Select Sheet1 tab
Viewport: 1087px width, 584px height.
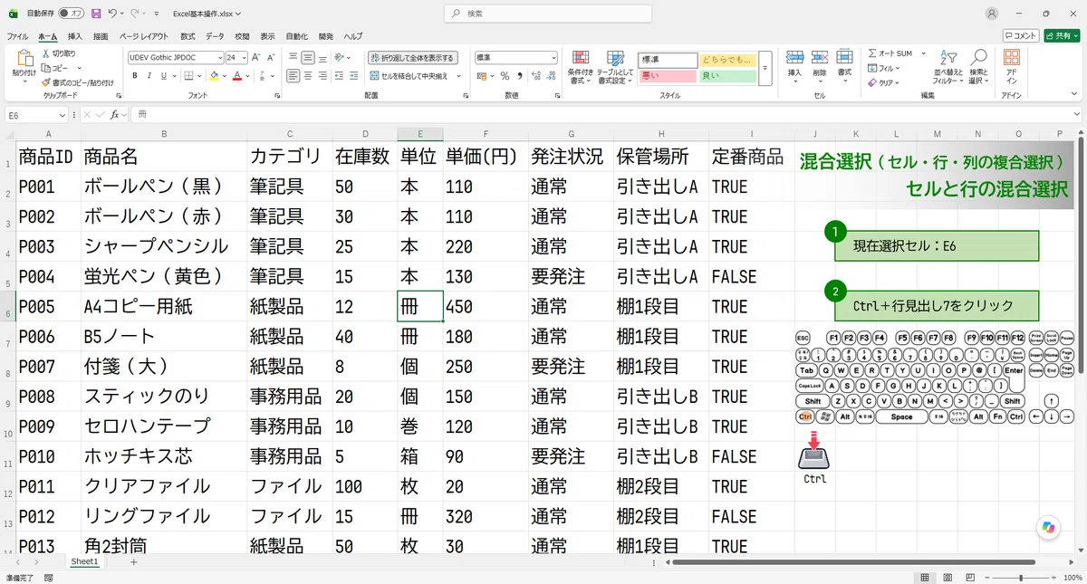84,562
